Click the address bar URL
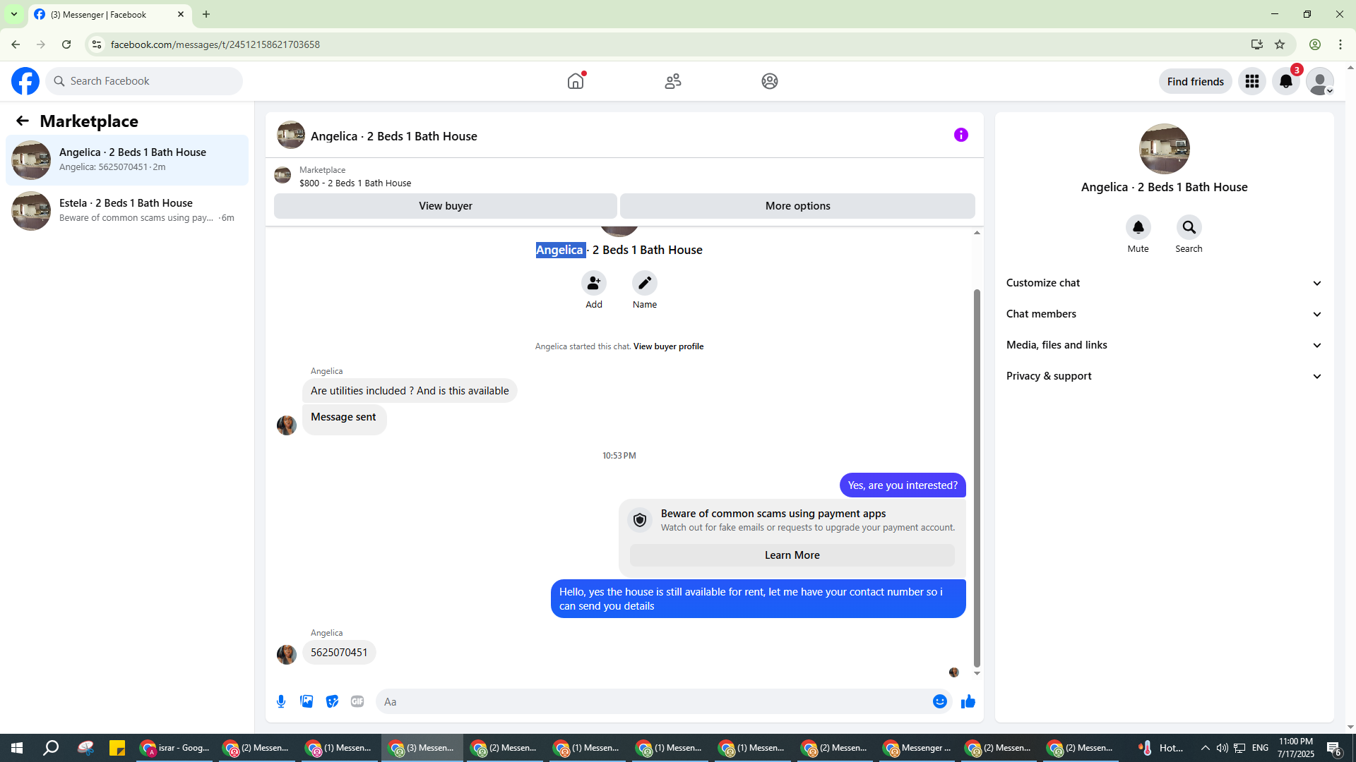The image size is (1356, 762). pyautogui.click(x=215, y=44)
